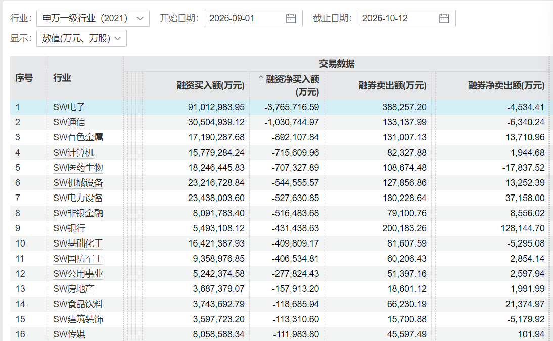Select cell value 128,144.70

[523, 228]
